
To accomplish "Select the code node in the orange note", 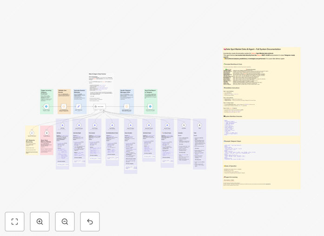I will click(64, 107).
